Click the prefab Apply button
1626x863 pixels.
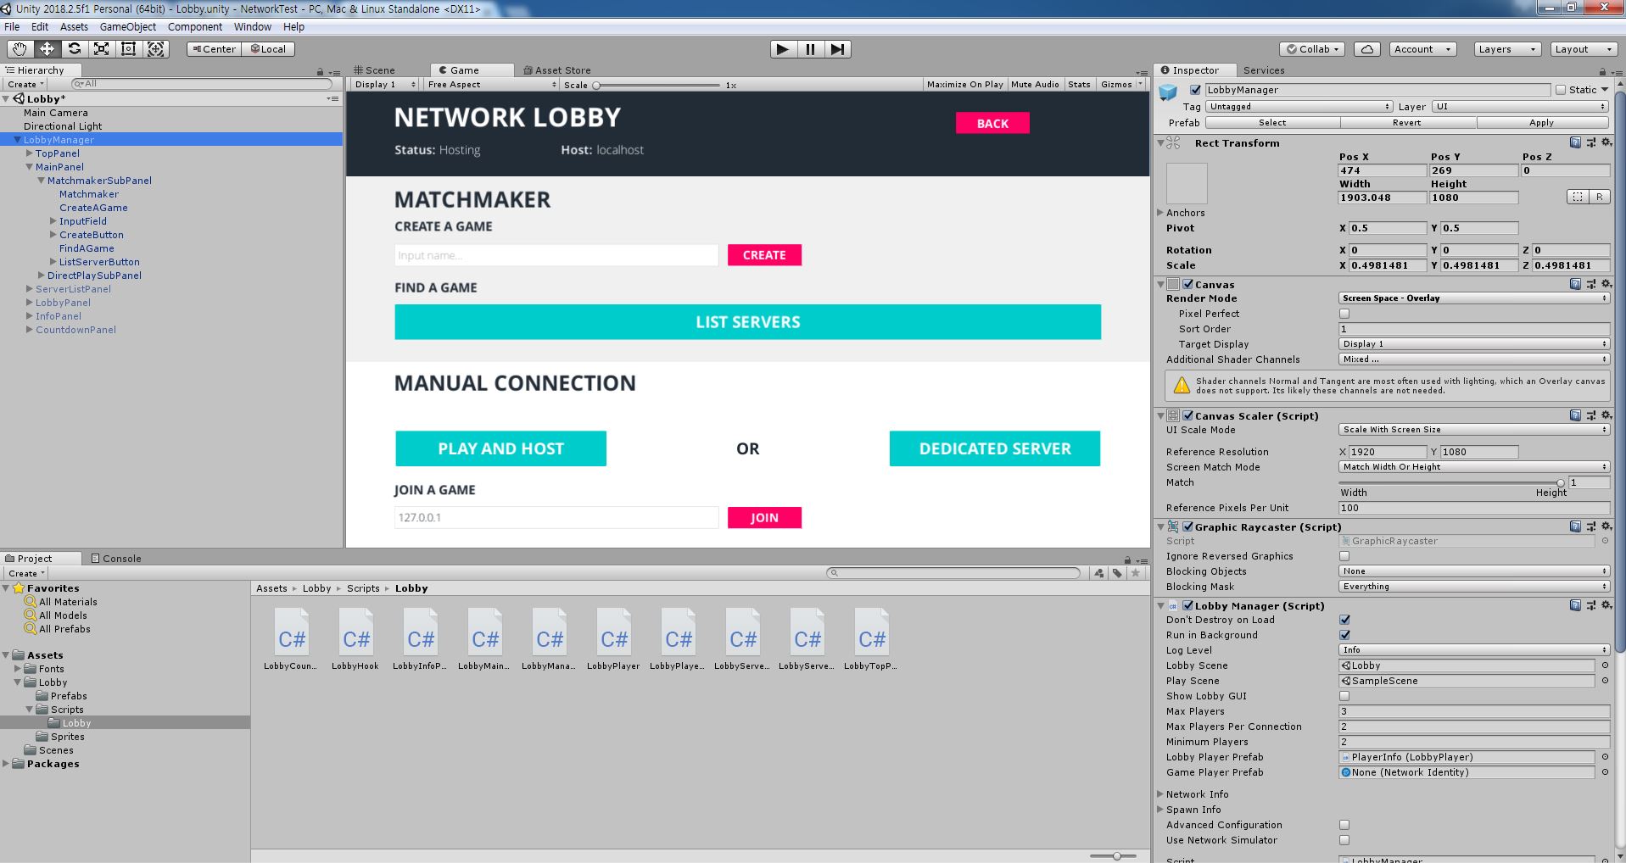point(1541,123)
